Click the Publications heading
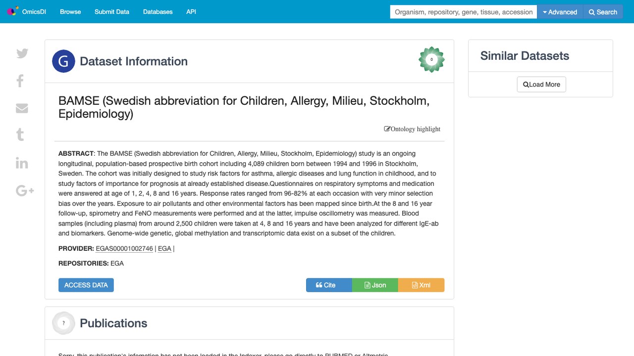This screenshot has height=356, width=634. click(113, 323)
